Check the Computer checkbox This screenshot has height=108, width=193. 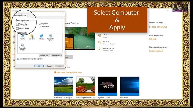coord(17,24)
